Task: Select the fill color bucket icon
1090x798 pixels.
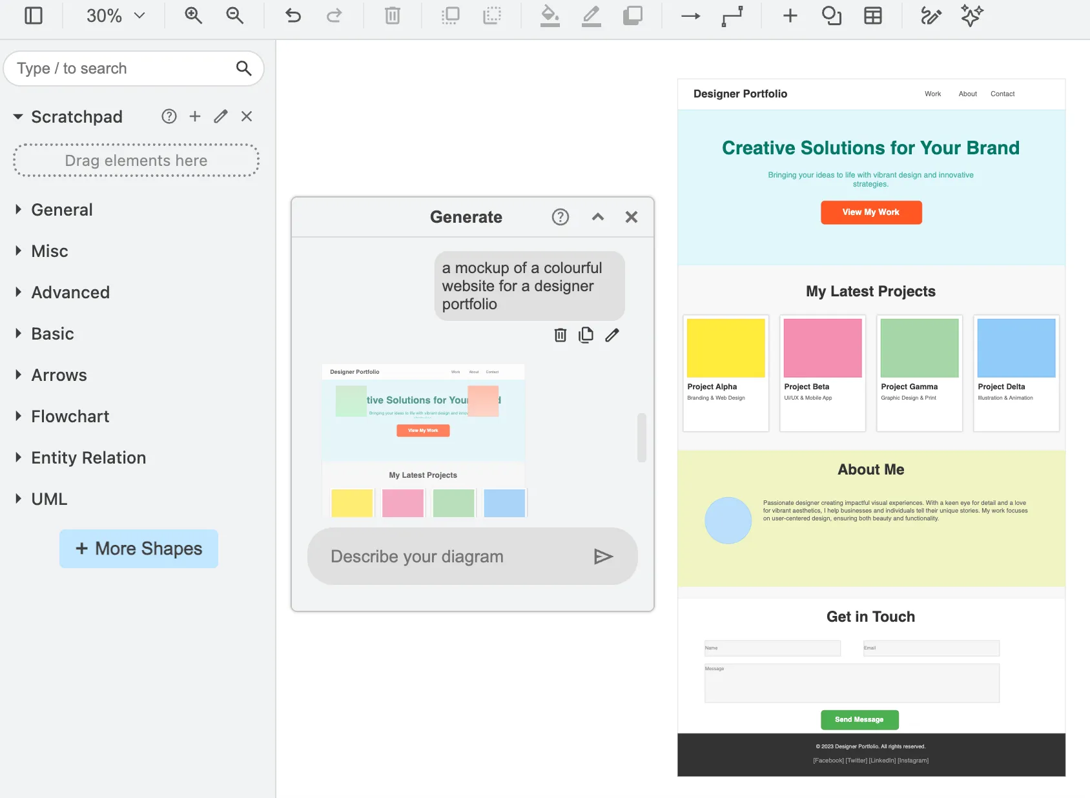Action: pyautogui.click(x=550, y=15)
